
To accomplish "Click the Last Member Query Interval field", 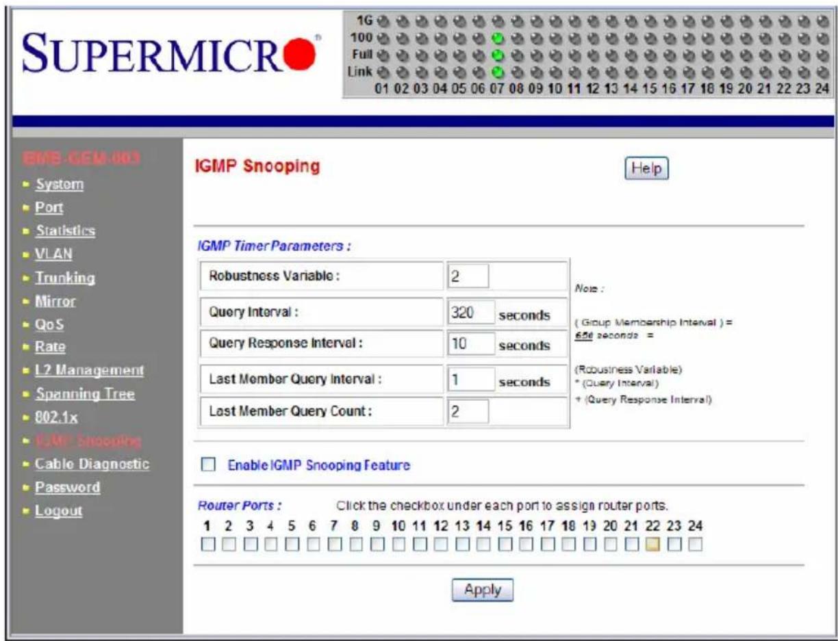I will pos(472,380).
